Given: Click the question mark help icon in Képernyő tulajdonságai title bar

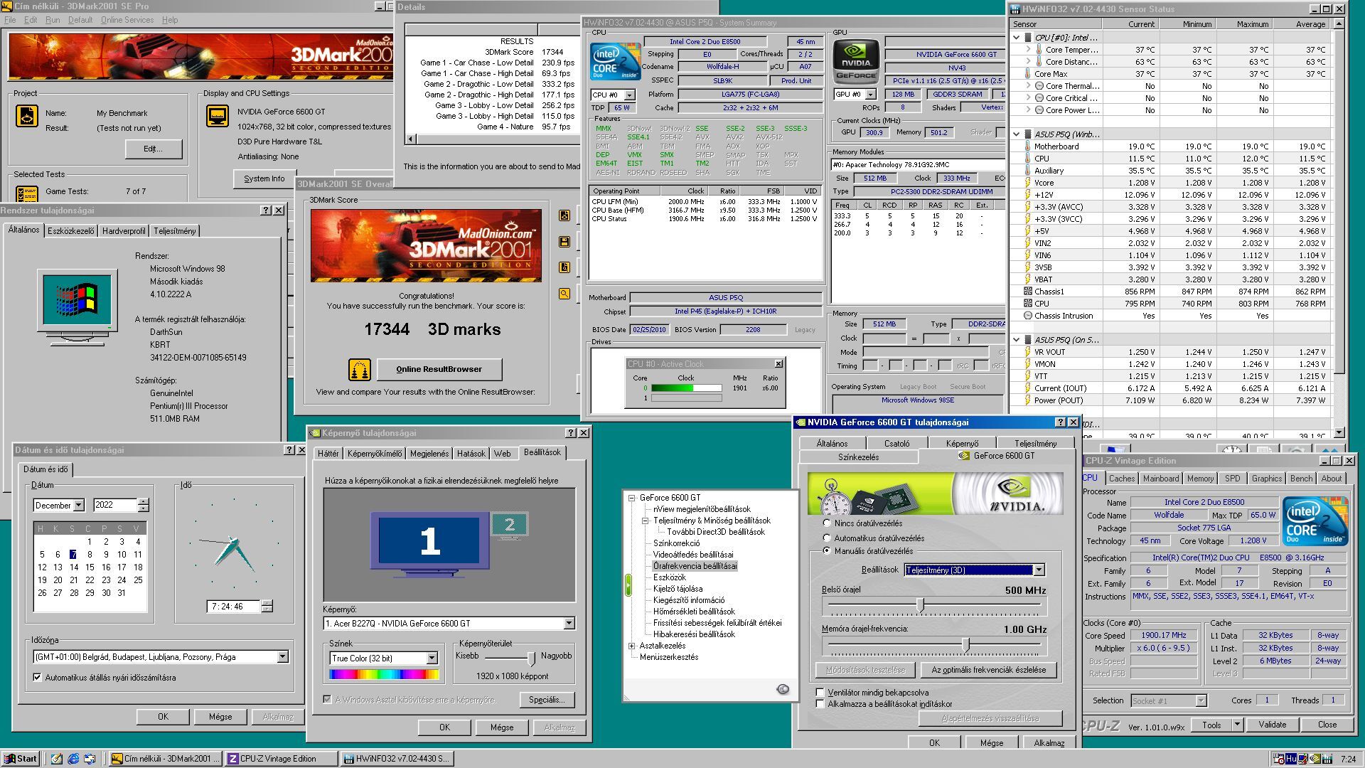Looking at the screenshot, I should (571, 432).
